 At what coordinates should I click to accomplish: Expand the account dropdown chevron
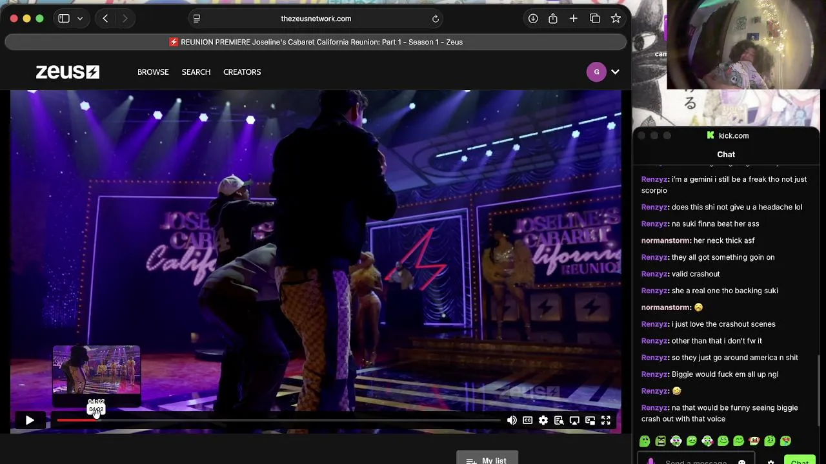coord(615,72)
